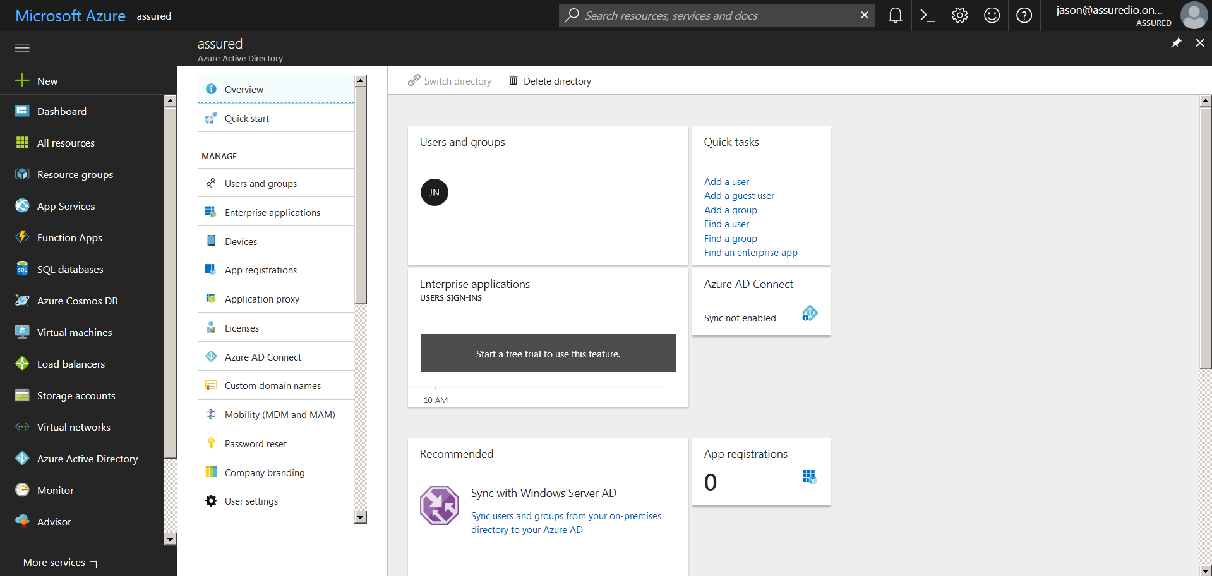1212x576 pixels.
Task: Click Delete directory button
Action: coord(550,81)
